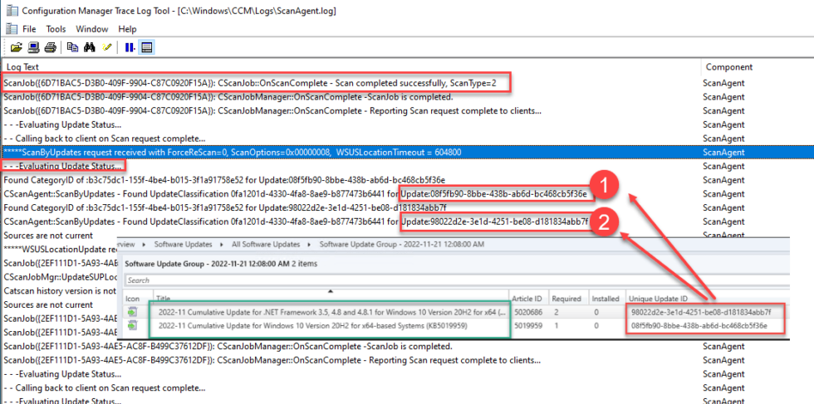Open Find using the binoculars icon
Image resolution: width=814 pixels, height=404 pixels.
90,48
